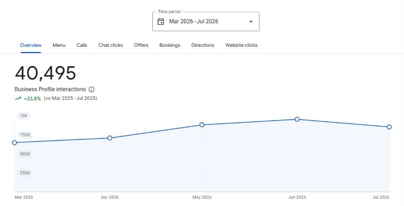Select the Chat clicks tab

click(x=111, y=45)
